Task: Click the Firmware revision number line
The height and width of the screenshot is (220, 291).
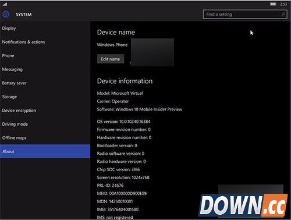Action: point(123,130)
